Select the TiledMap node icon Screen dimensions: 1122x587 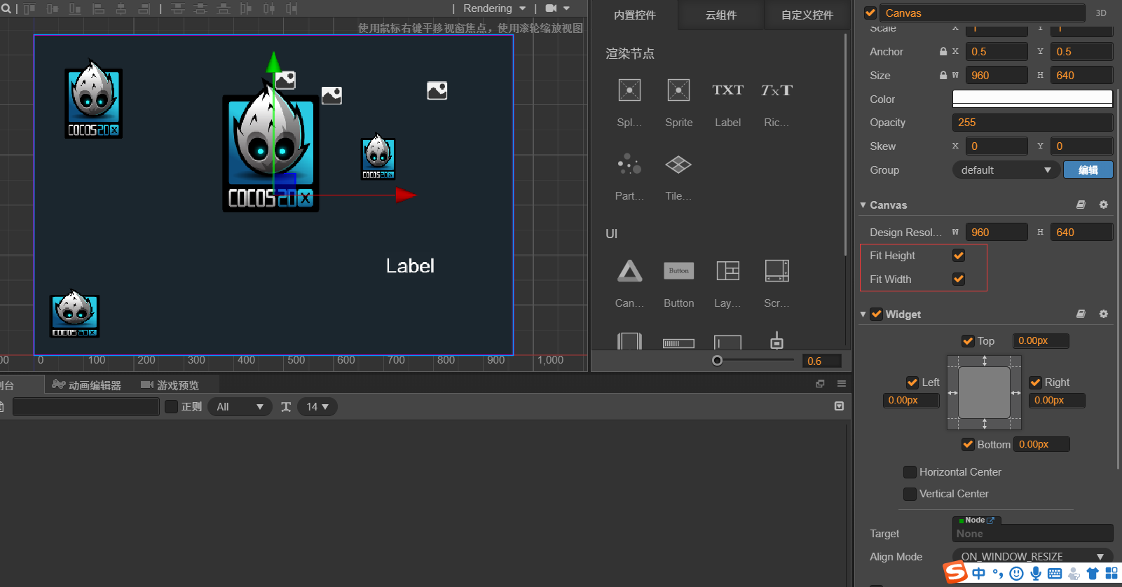678,164
